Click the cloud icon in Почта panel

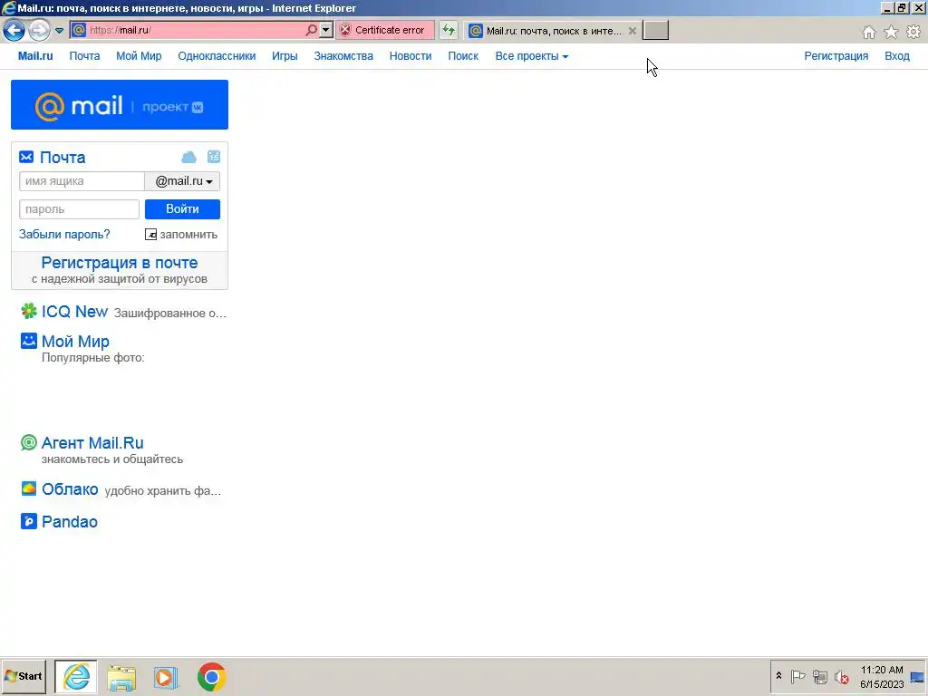tap(188, 157)
